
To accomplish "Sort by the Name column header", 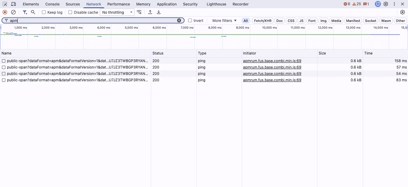I will point(75,53).
